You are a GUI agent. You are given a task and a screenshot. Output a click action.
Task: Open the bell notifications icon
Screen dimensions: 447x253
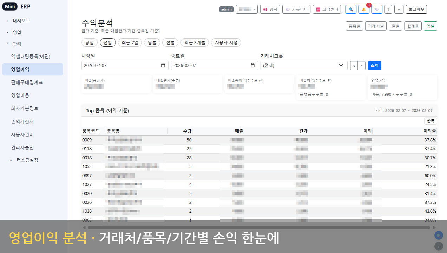coord(364,9)
